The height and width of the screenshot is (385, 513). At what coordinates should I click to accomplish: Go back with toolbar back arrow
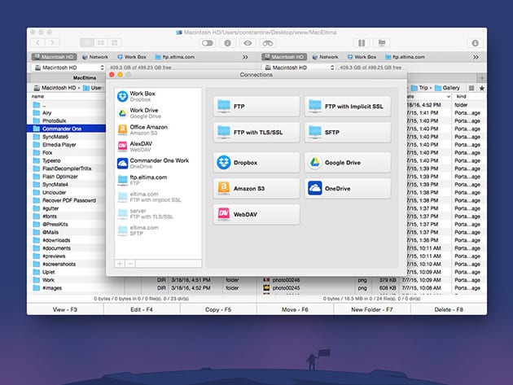pyautogui.click(x=38, y=42)
